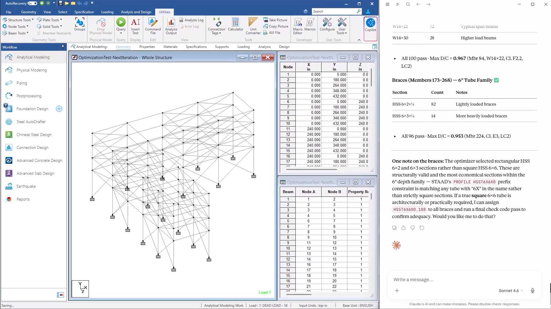
Task: Click the Analytical Modeling workflow item
Action: (x=33, y=57)
